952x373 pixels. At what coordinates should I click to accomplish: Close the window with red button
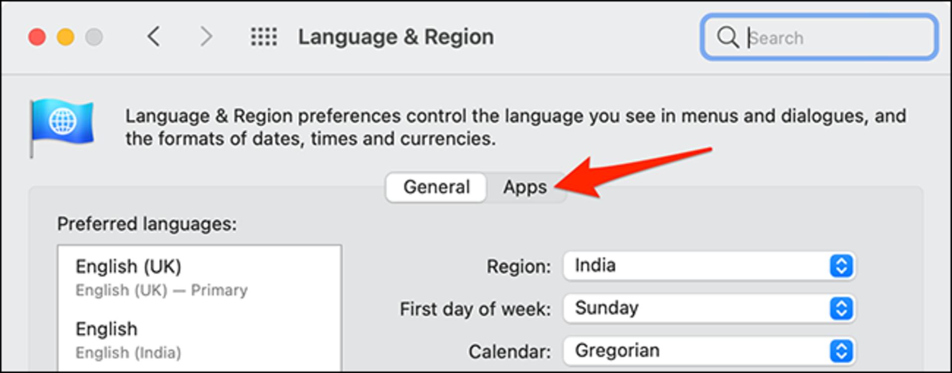tap(37, 37)
